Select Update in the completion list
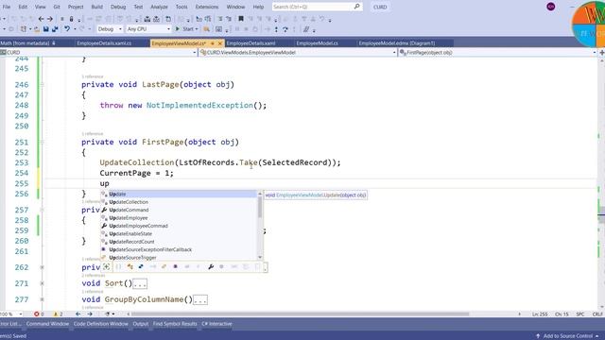Screen dimensions: 605x340 [179, 194]
